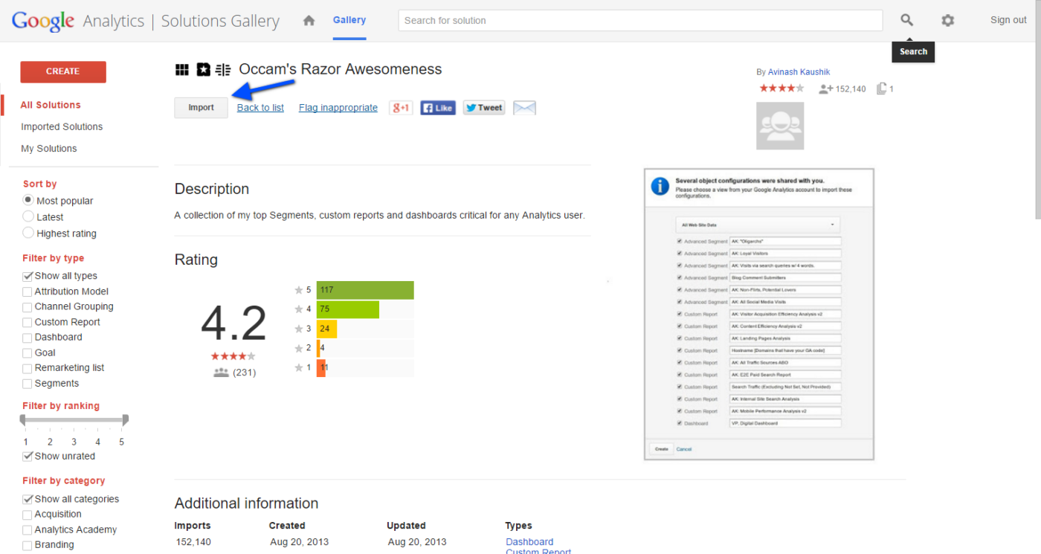Check the Dashboard type filter

28,338
